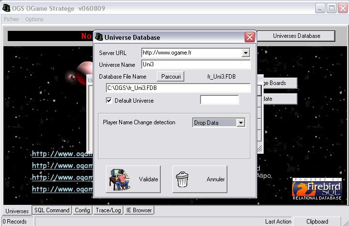
Task: Expand Player Name Change detection dropdown
Action: point(240,123)
